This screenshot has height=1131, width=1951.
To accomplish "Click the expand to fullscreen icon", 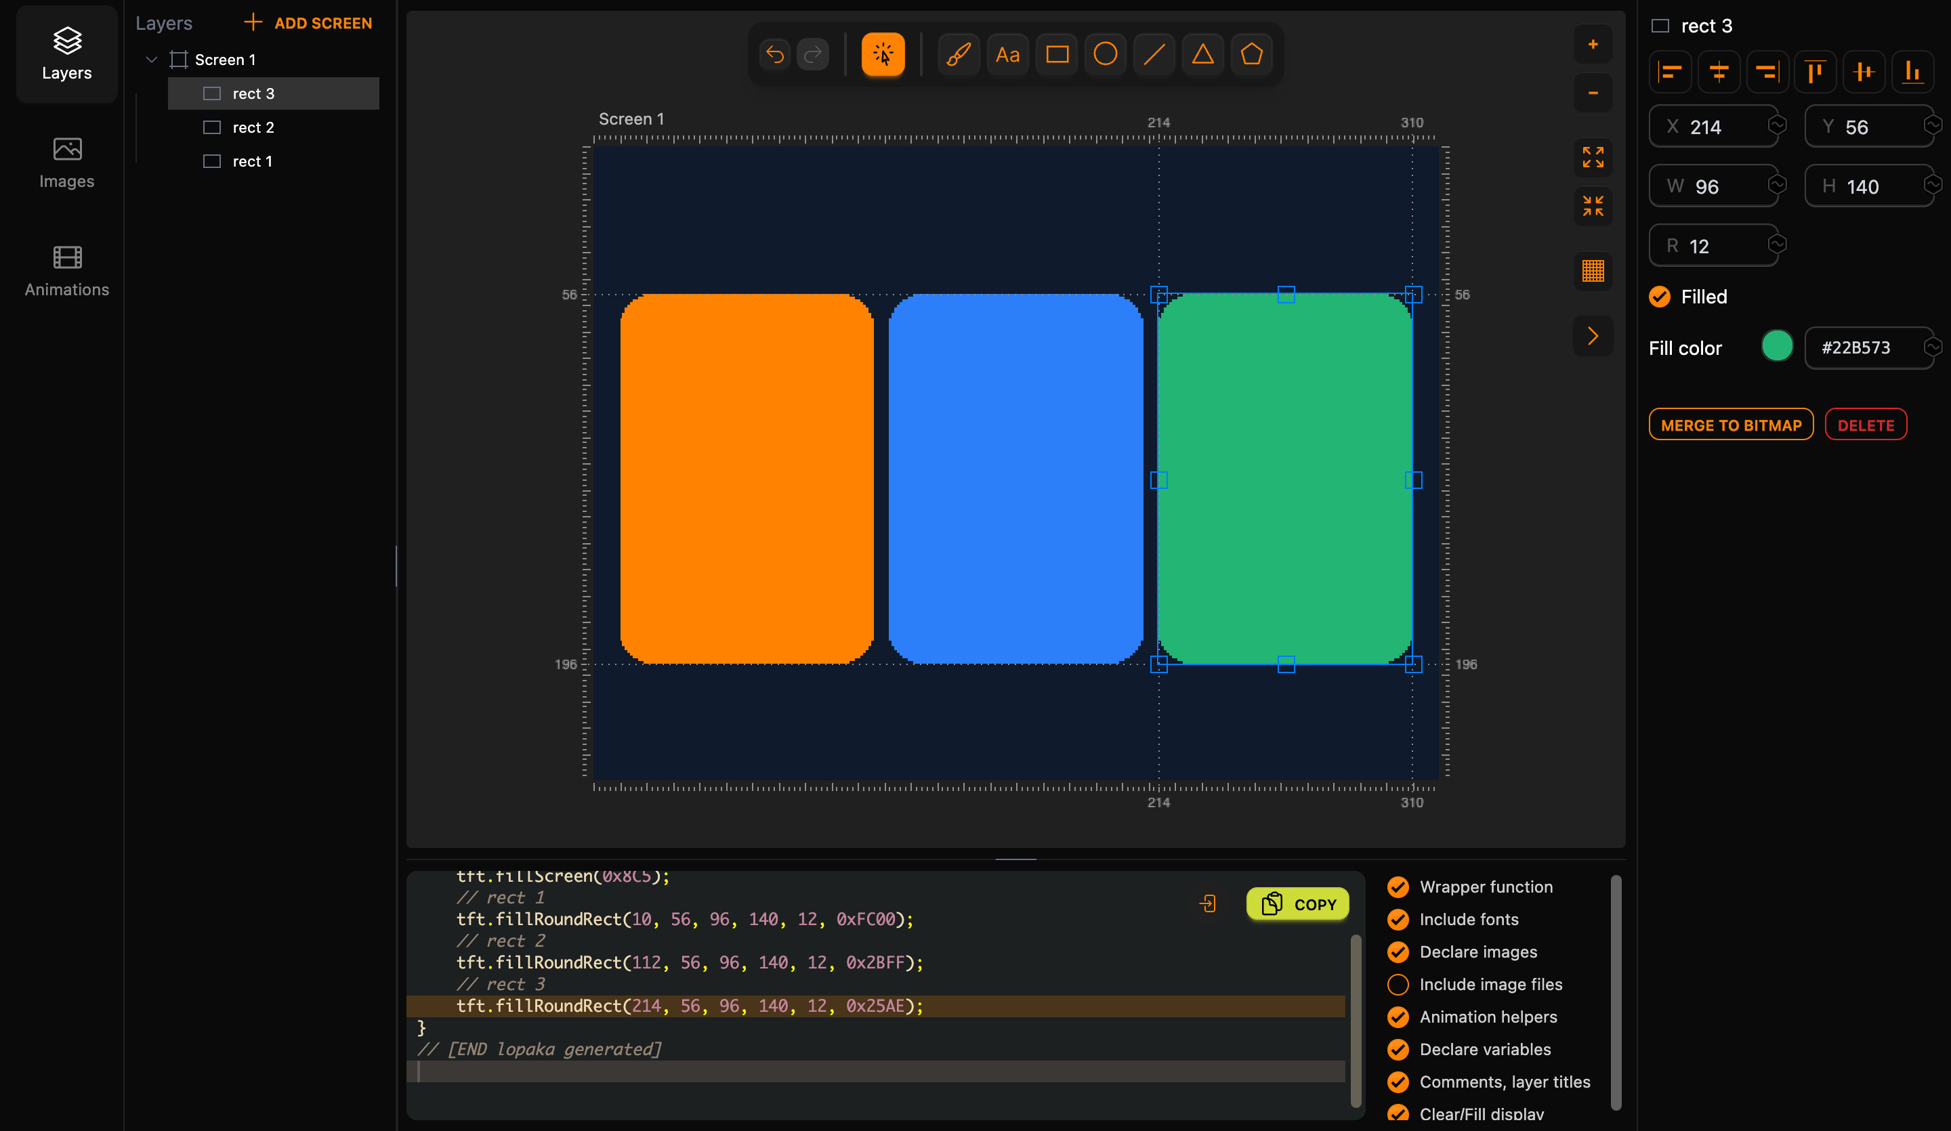I will [x=1593, y=157].
